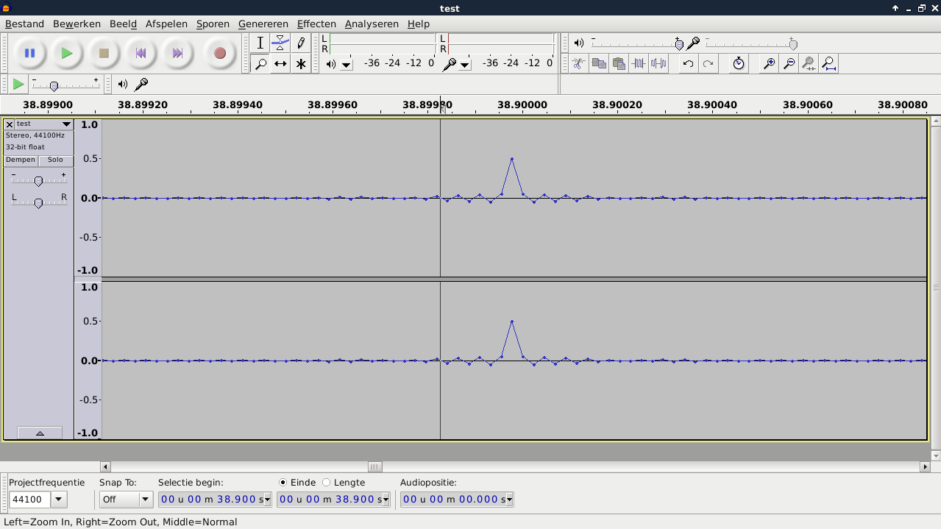Select the Draw (pencil) tool
The image size is (941, 529).
(301, 43)
